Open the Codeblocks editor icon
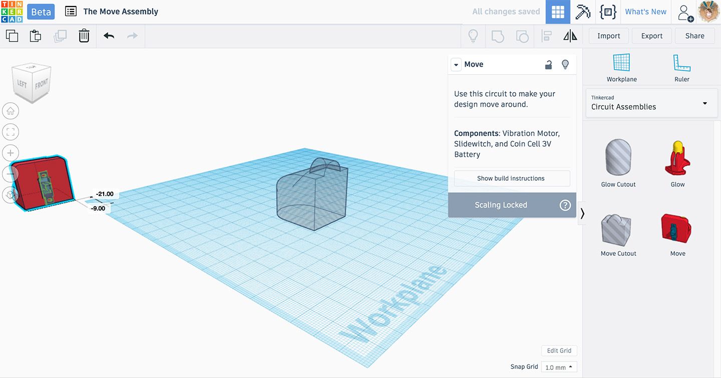The image size is (721, 378). pyautogui.click(x=608, y=12)
